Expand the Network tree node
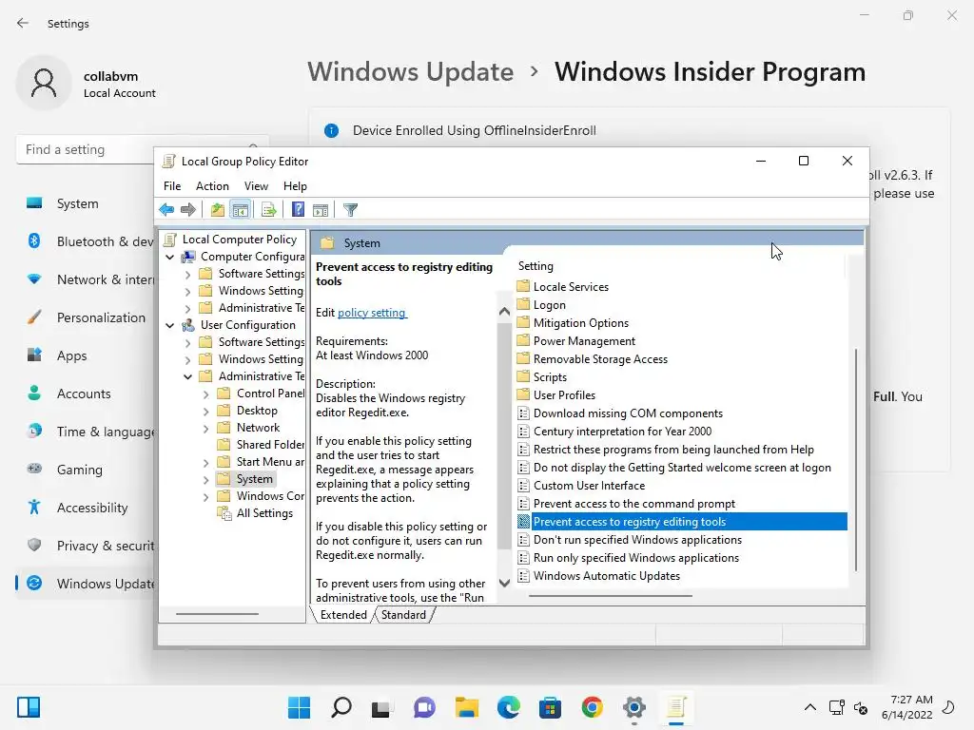Screen dimensions: 974x730 coord(205,428)
